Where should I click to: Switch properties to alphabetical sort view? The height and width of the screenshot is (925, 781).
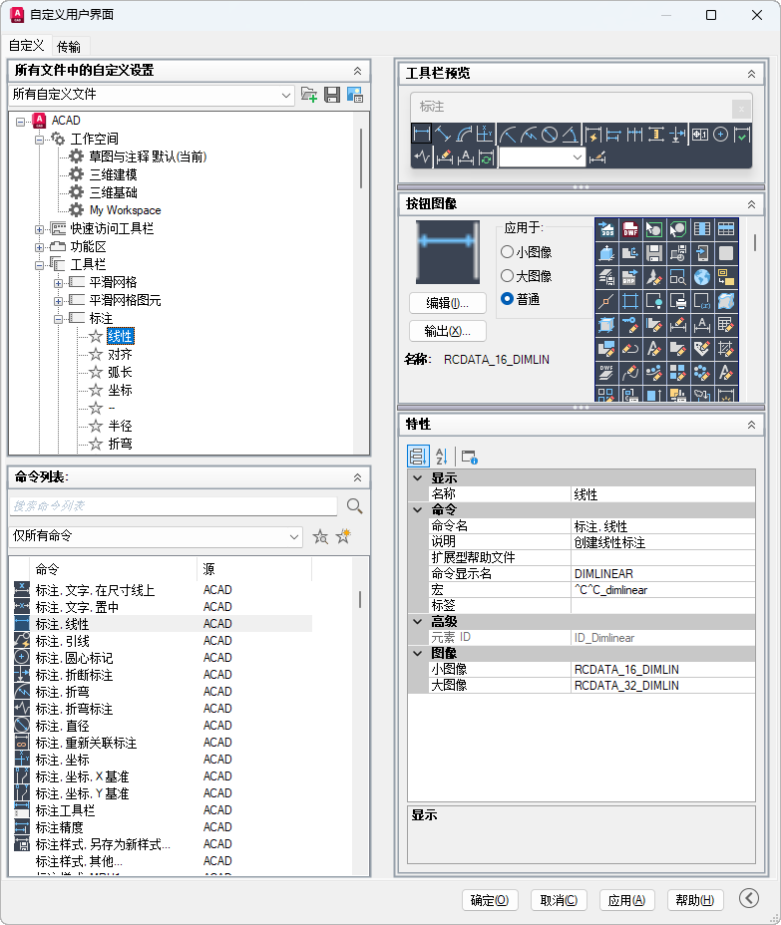coord(442,456)
